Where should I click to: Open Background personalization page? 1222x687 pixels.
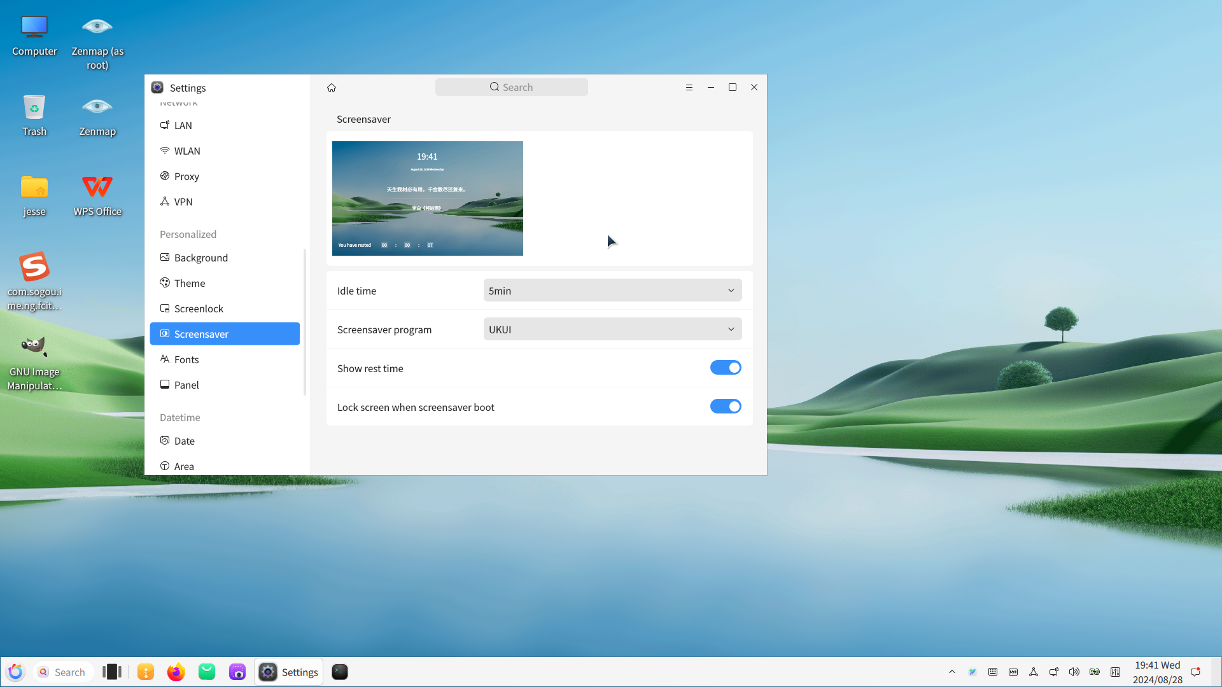[x=225, y=258]
